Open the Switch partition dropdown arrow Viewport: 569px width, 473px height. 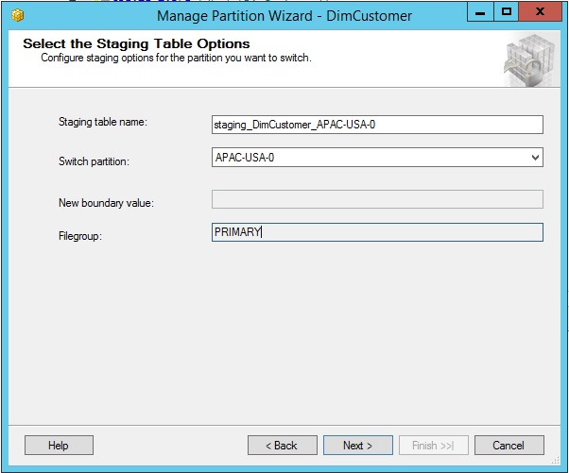(535, 158)
